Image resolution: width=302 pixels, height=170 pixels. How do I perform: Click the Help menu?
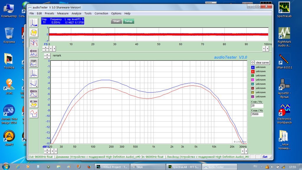(x=127, y=13)
